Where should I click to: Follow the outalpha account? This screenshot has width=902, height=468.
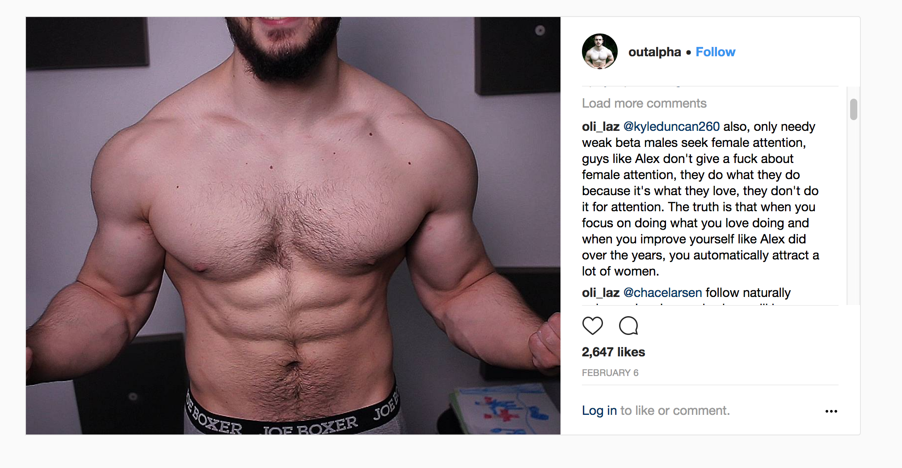pyautogui.click(x=715, y=52)
